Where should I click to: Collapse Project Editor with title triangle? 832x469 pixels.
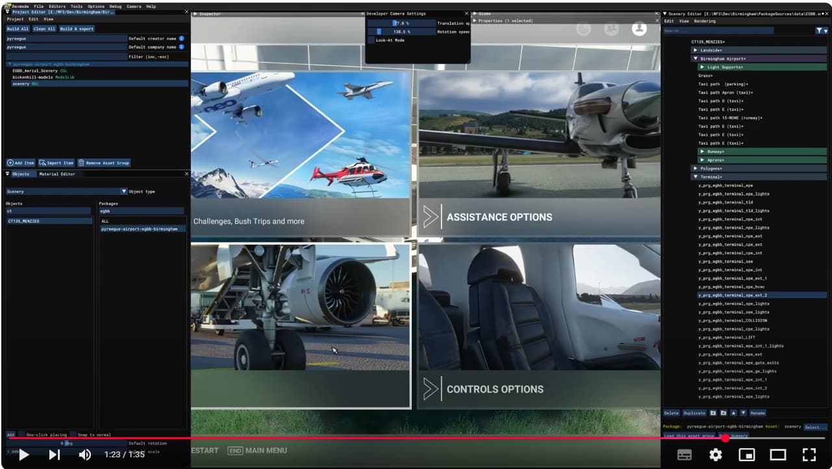(8, 12)
